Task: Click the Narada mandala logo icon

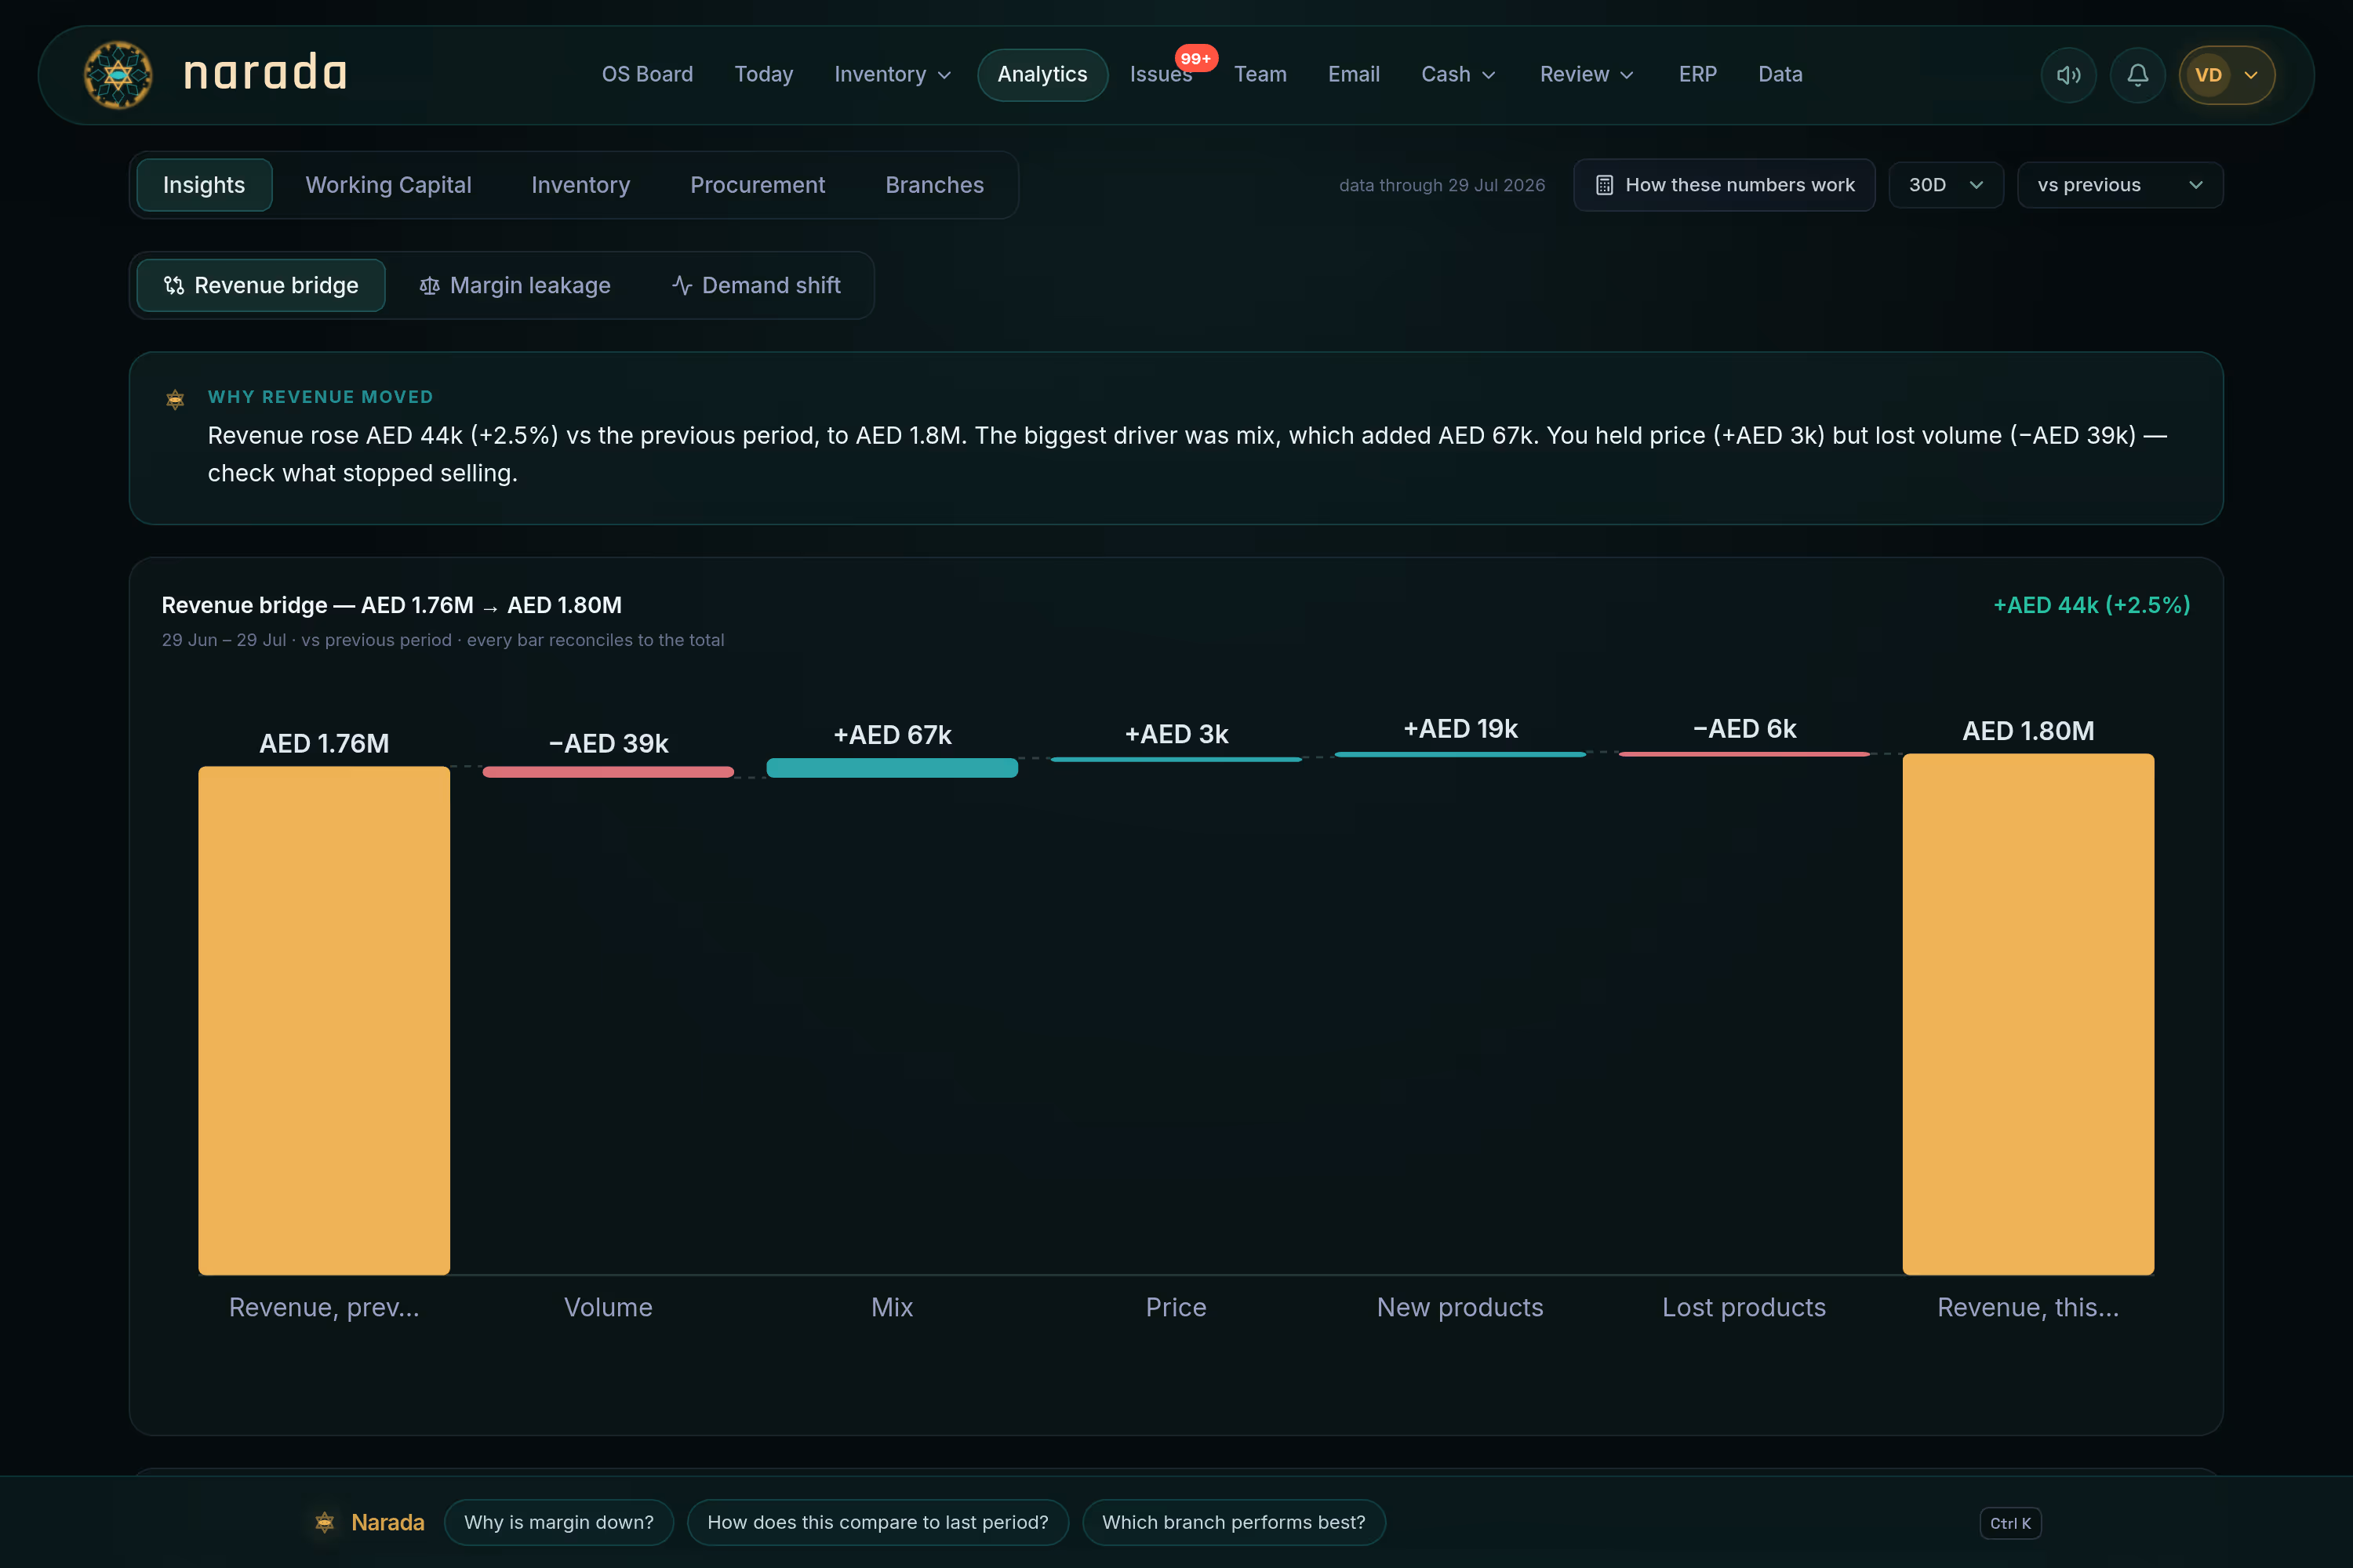Action: point(118,75)
